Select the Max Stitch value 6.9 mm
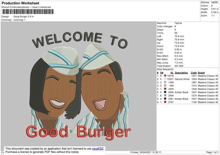This screenshot has height=155, width=220. coord(179,56)
